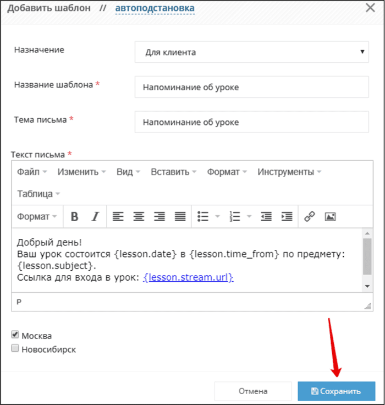Click the insert link icon
385x405 pixels.
coord(309,216)
